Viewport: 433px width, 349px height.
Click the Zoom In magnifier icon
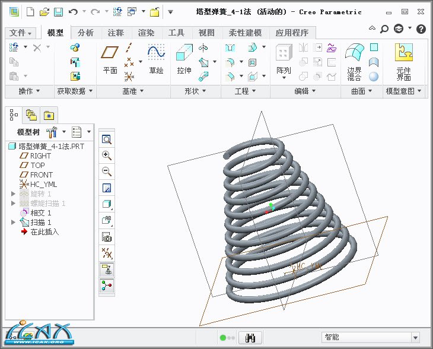click(x=107, y=156)
